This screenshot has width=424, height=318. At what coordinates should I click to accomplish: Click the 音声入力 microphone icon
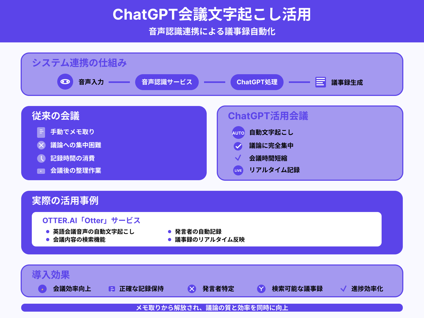click(x=65, y=82)
